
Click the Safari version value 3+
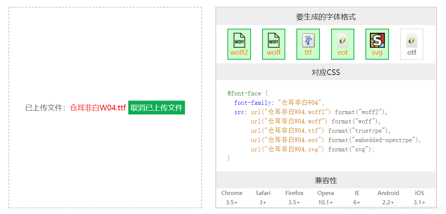pyautogui.click(x=263, y=202)
